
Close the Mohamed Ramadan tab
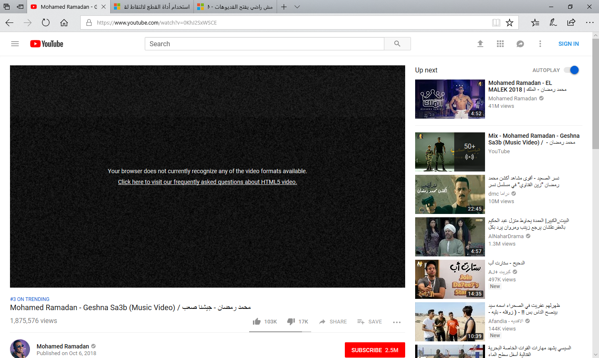(104, 7)
